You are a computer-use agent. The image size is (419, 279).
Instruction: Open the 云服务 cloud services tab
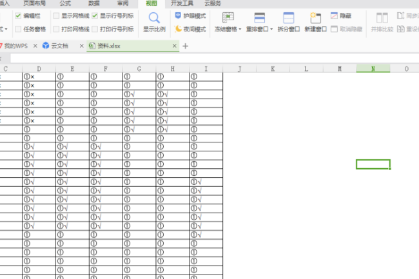[x=213, y=3]
